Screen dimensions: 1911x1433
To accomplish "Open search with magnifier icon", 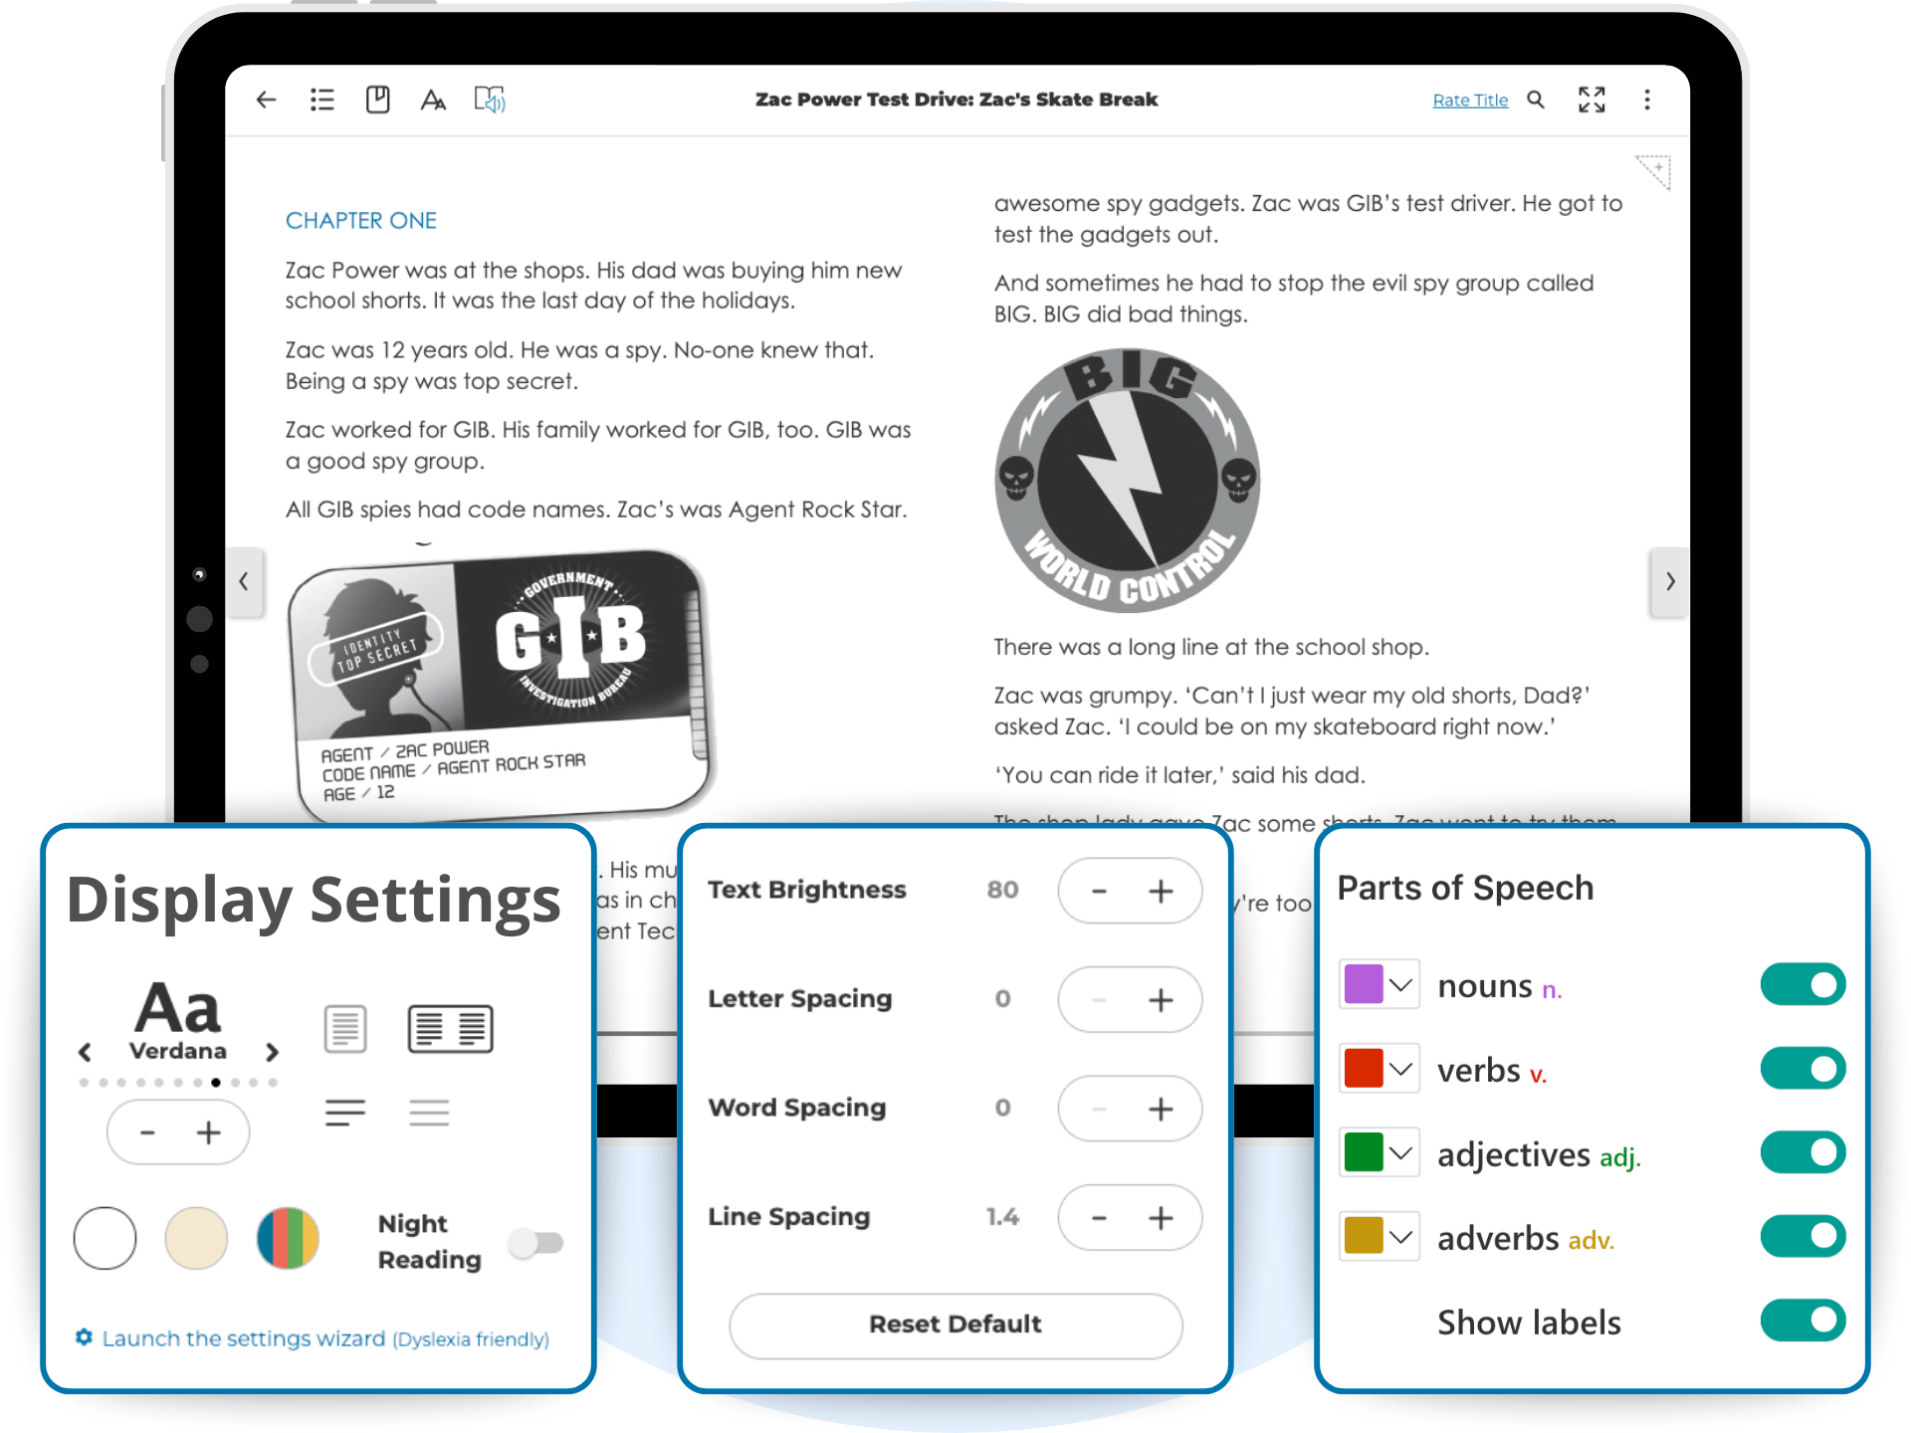I will point(1536,100).
